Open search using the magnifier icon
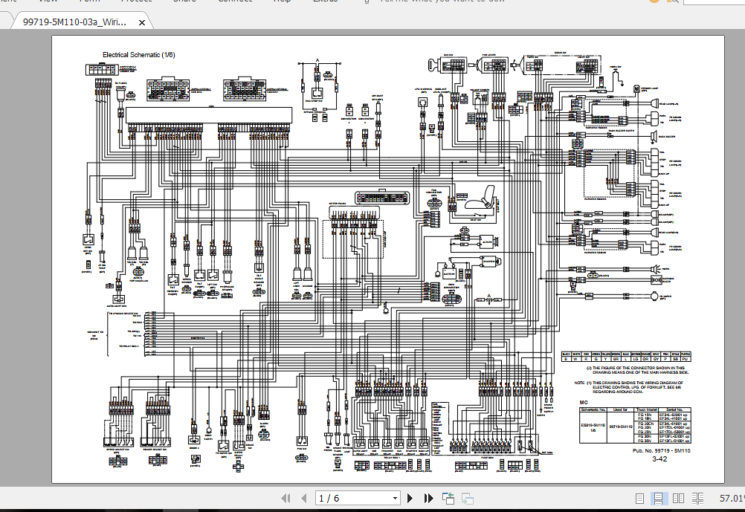 pyautogui.click(x=675, y=2)
